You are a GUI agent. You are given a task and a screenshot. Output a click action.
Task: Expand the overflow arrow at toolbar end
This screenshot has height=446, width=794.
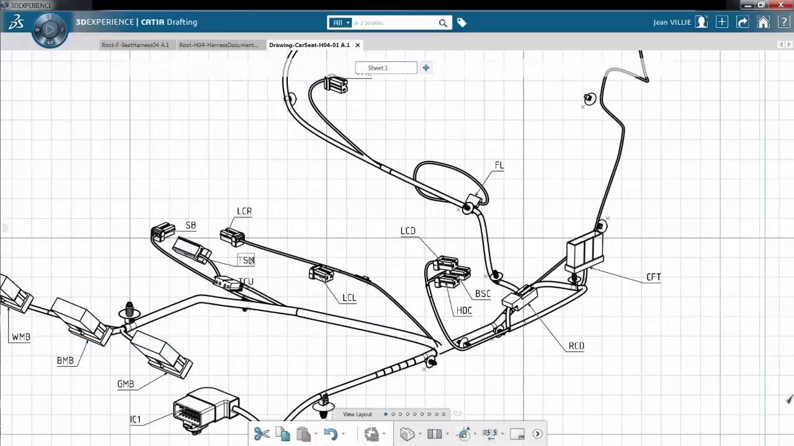tap(537, 434)
